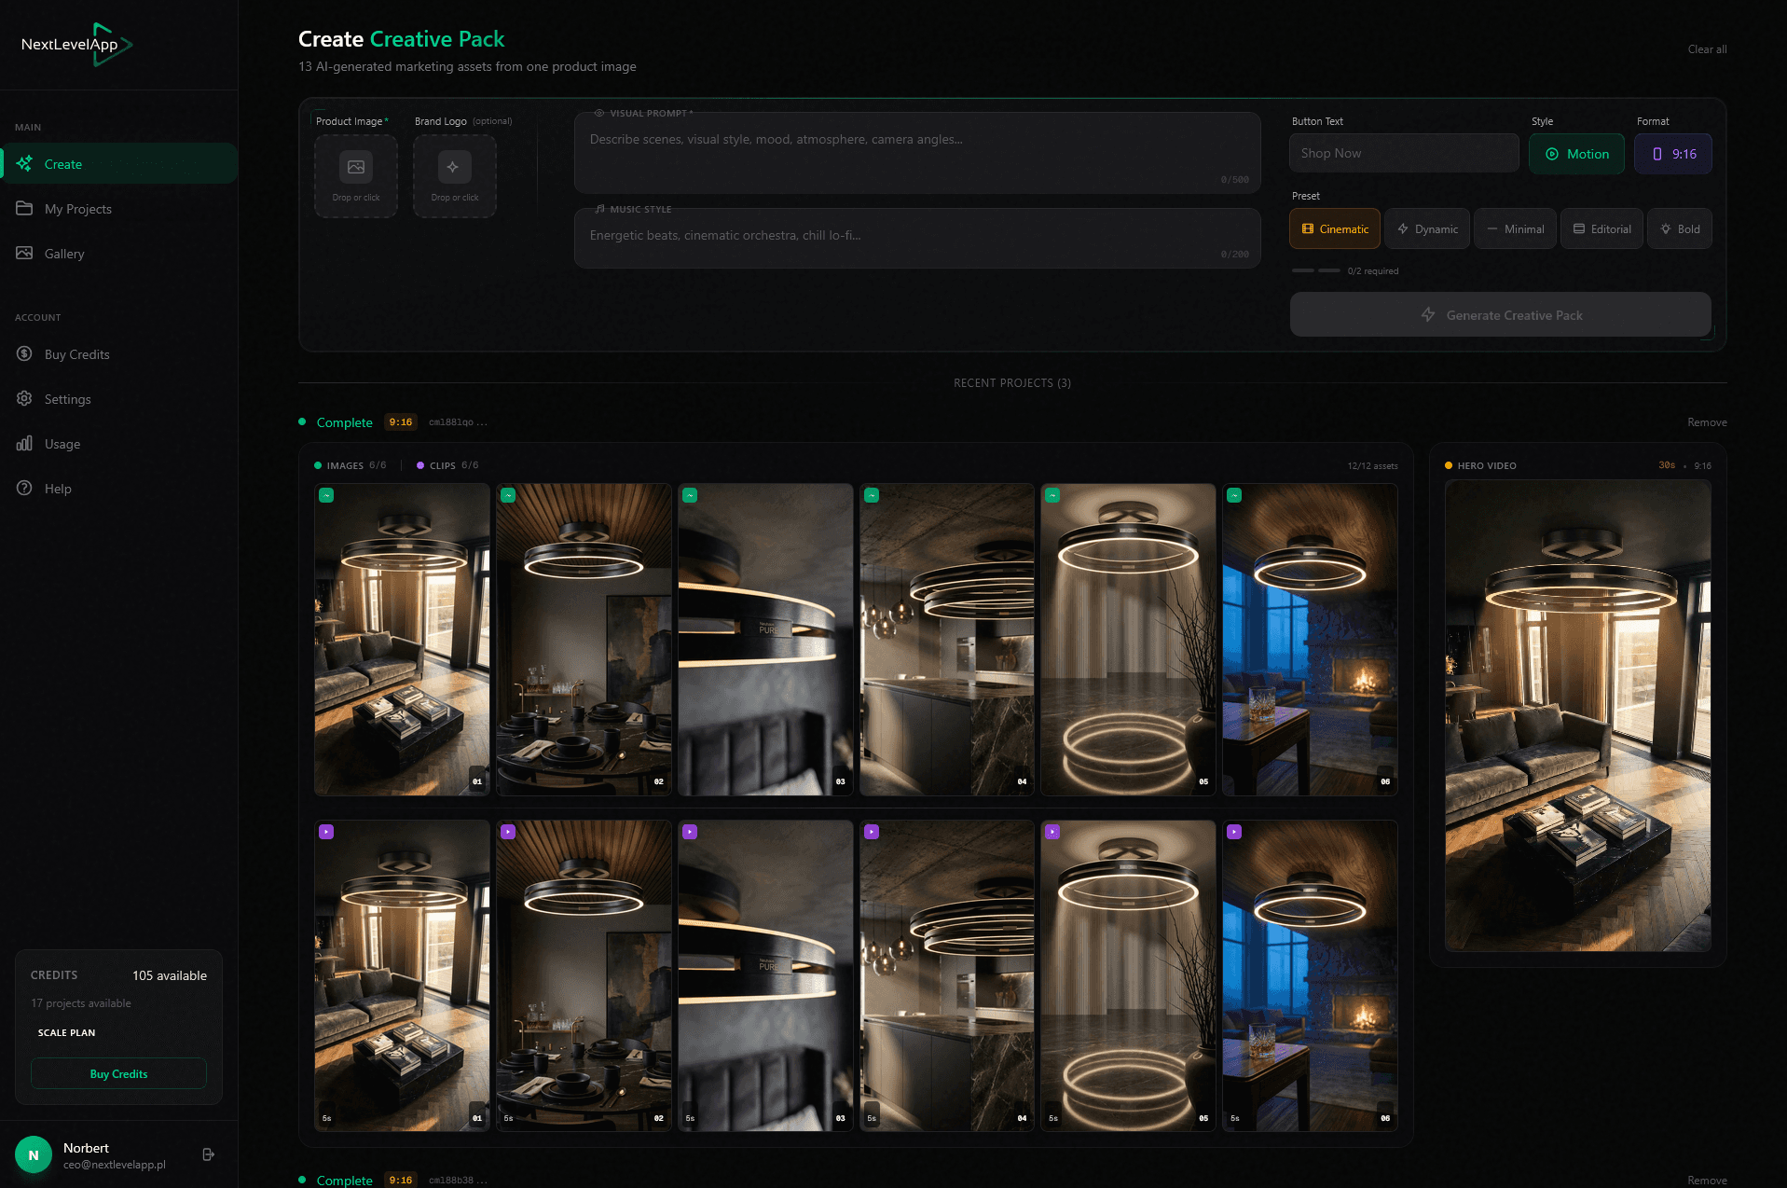1787x1188 pixels.
Task: Click the sign-out icon next to Norbert
Action: (x=208, y=1154)
